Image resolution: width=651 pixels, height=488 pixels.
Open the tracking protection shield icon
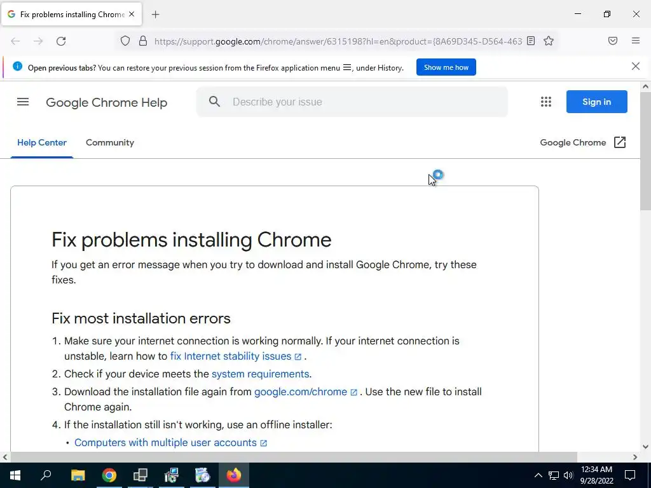[125, 41]
